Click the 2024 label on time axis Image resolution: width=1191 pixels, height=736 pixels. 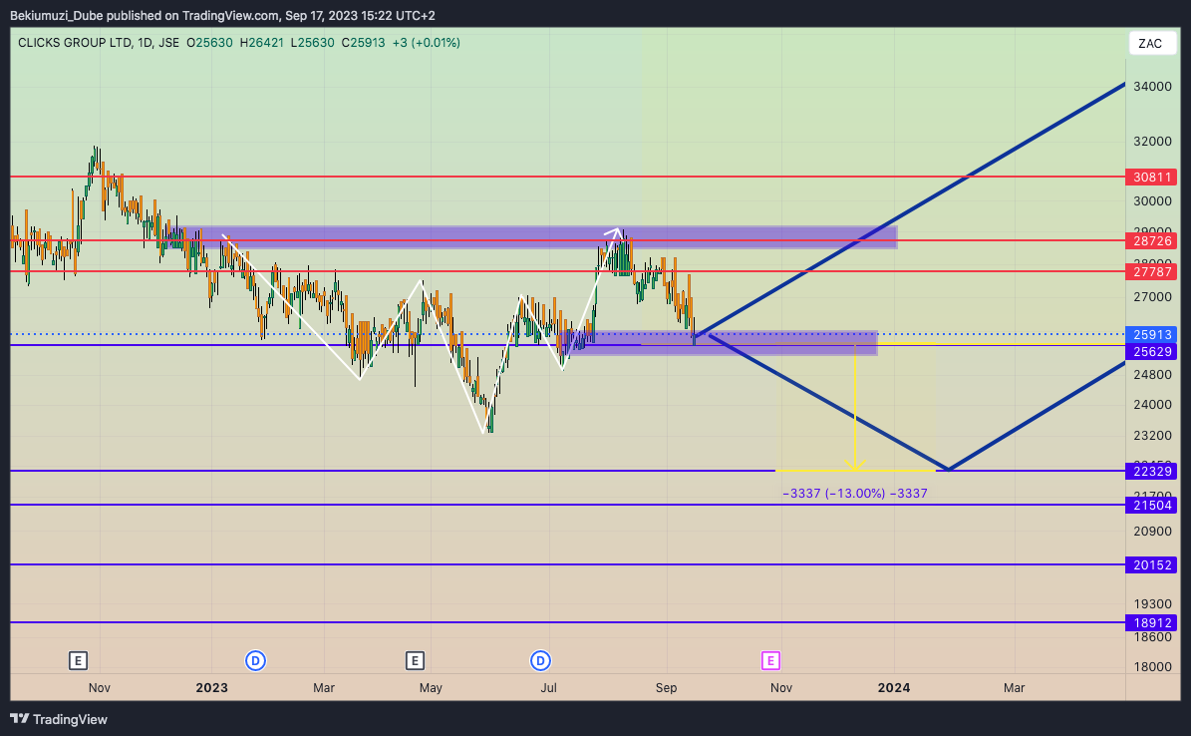coord(894,687)
